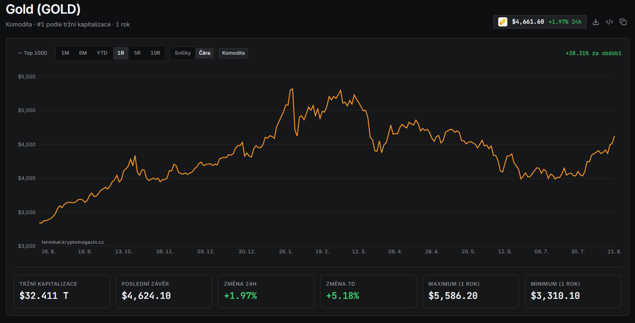Switch to 10R time range
The height and width of the screenshot is (323, 635).
155,53
